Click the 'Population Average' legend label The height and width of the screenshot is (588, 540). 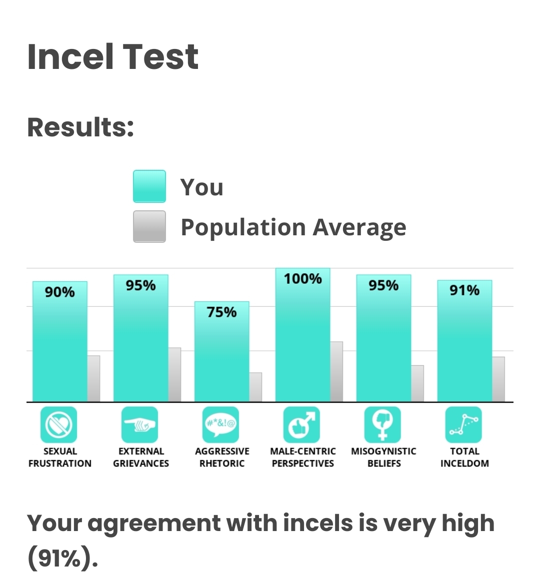pyautogui.click(x=293, y=227)
